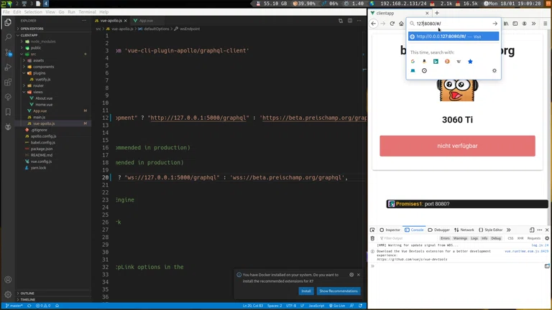Click the split editor icon

pos(350,21)
